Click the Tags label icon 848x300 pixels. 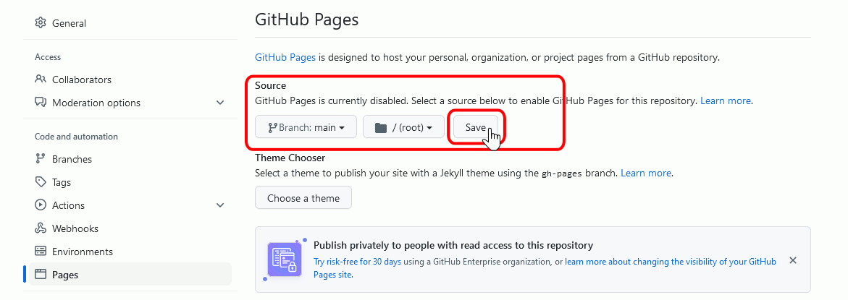tap(41, 182)
